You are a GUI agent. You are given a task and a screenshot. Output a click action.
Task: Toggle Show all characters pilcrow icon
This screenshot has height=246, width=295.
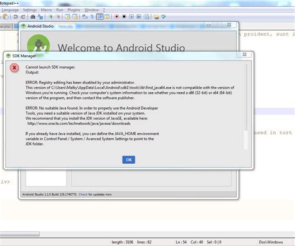click(x=92, y=17)
